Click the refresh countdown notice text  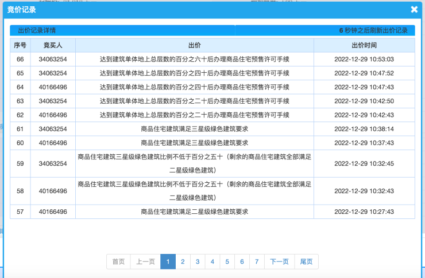pyautogui.click(x=373, y=30)
